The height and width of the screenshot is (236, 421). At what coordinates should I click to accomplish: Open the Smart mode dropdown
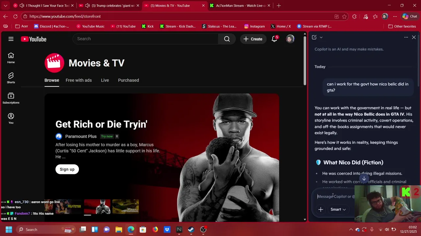[x=338, y=209]
